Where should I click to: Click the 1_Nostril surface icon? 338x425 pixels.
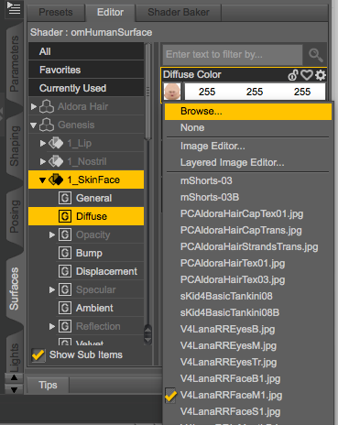coord(56,161)
